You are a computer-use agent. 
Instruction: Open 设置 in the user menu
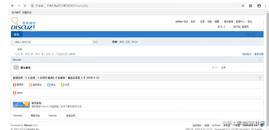202,22
